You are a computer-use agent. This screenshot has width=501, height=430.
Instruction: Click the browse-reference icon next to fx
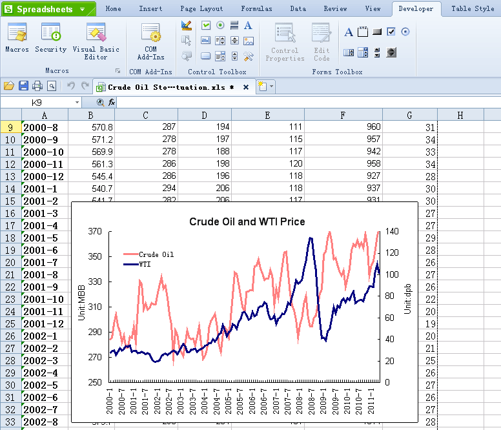[100, 102]
